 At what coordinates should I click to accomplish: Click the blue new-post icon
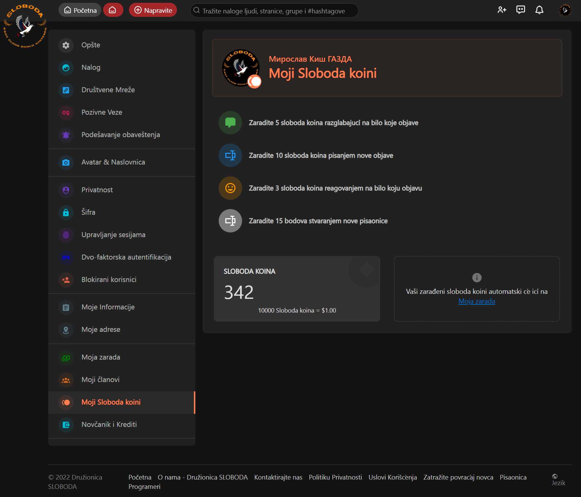coord(230,155)
